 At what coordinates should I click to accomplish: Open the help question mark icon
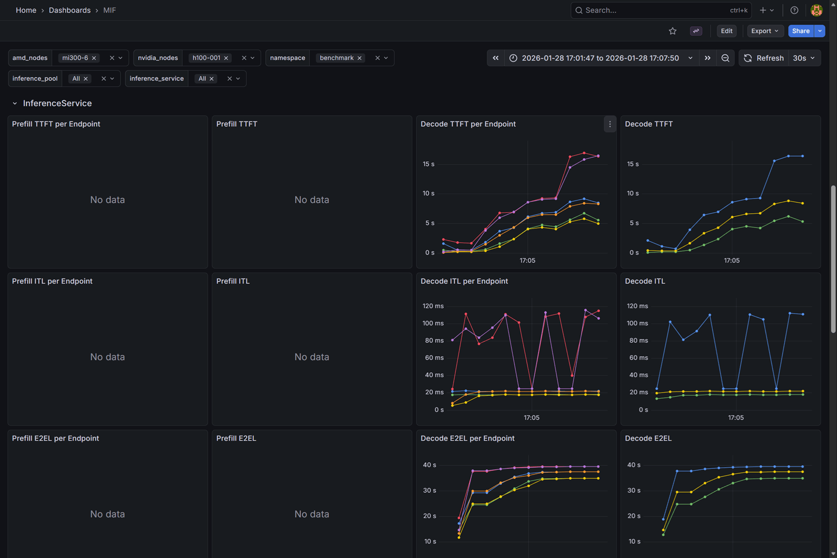pyautogui.click(x=794, y=10)
